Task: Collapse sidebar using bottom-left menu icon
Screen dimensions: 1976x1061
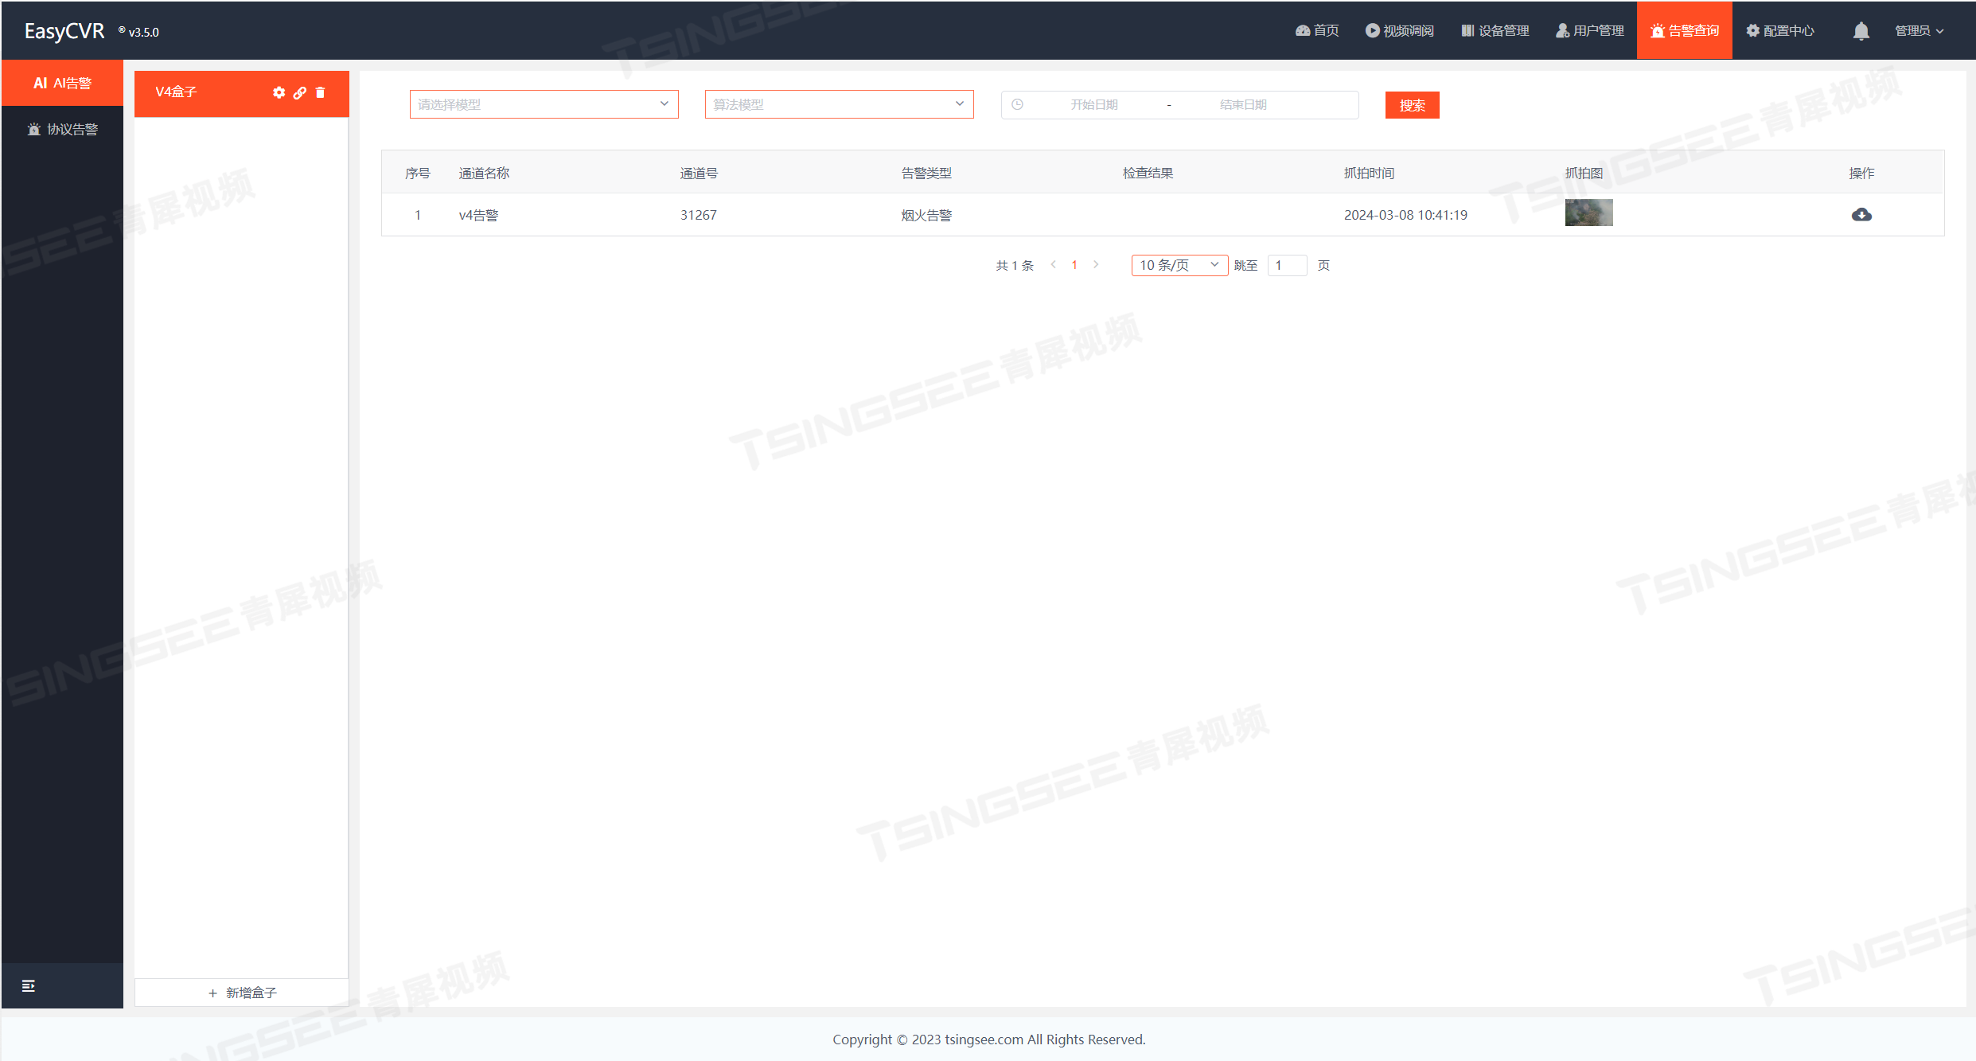Action: pos(29,985)
